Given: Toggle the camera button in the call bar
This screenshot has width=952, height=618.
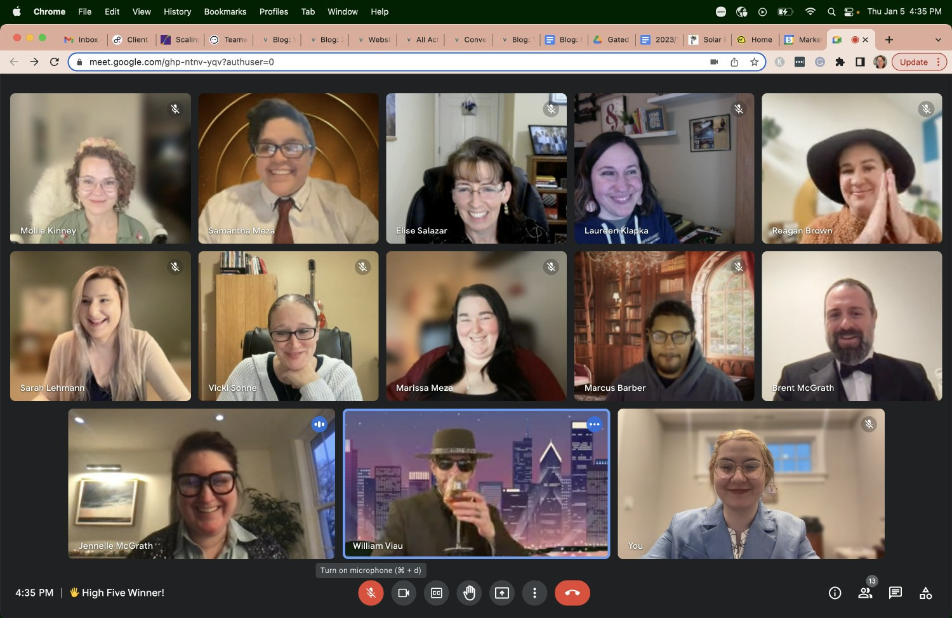Looking at the screenshot, I should pos(404,593).
